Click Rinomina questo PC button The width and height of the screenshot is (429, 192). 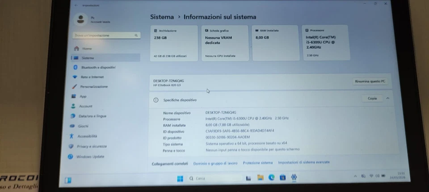click(370, 81)
